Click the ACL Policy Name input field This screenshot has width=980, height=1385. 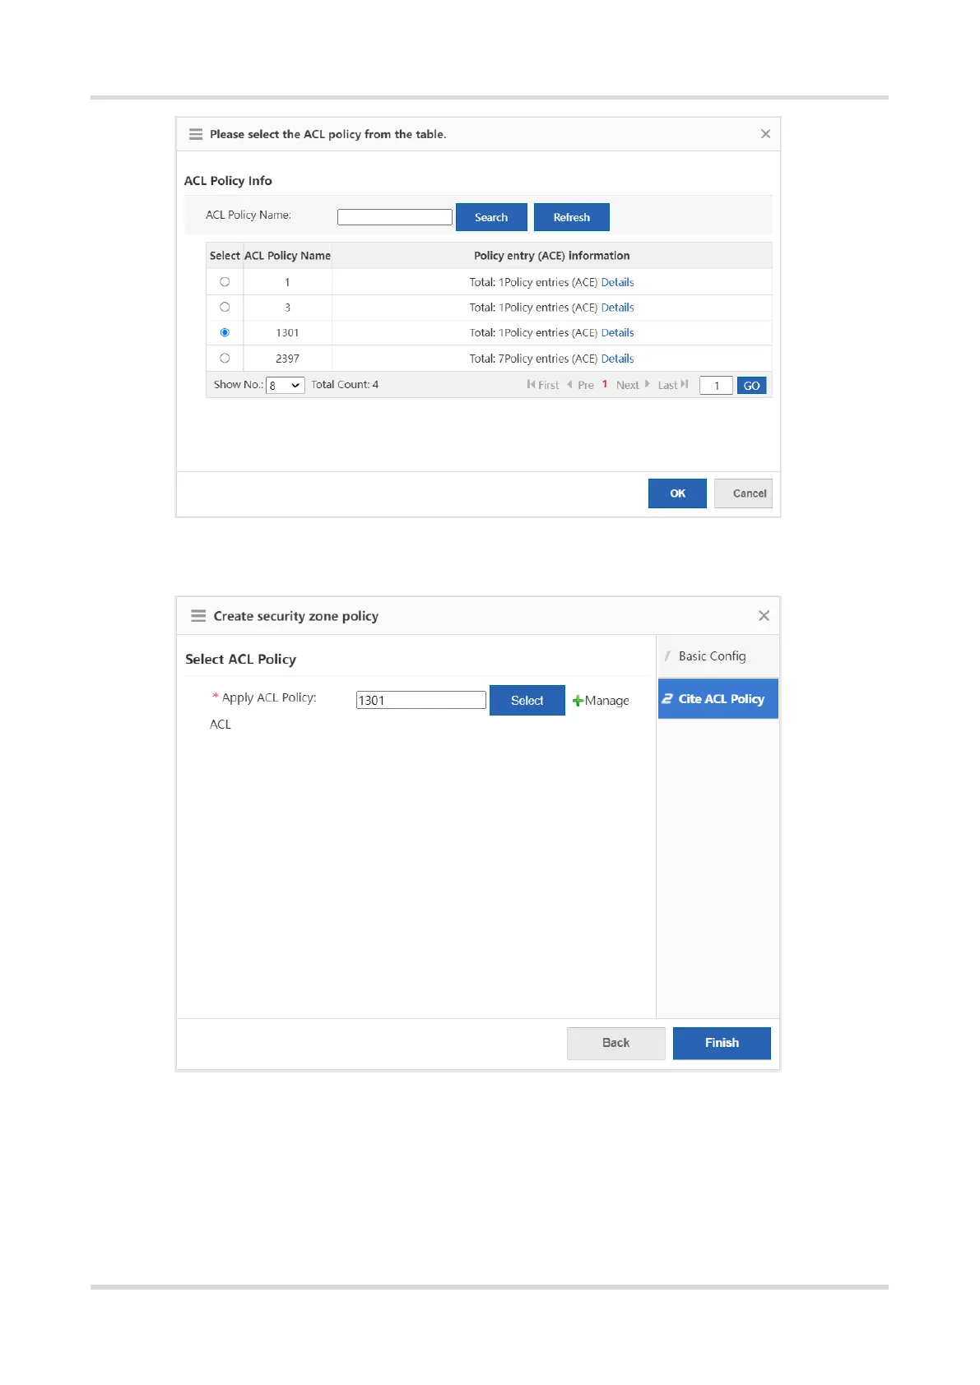(395, 217)
